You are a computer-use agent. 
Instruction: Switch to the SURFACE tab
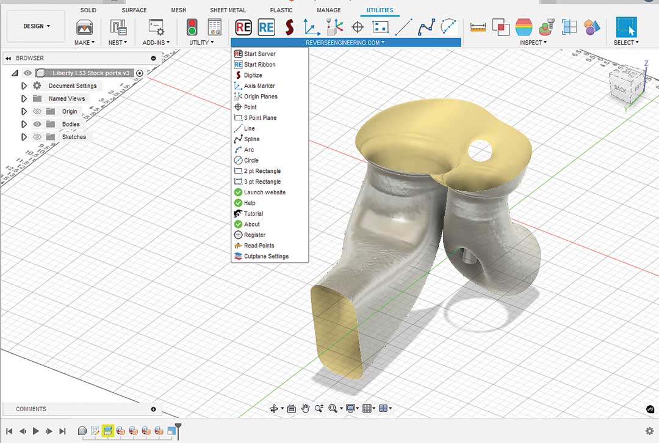[134, 10]
